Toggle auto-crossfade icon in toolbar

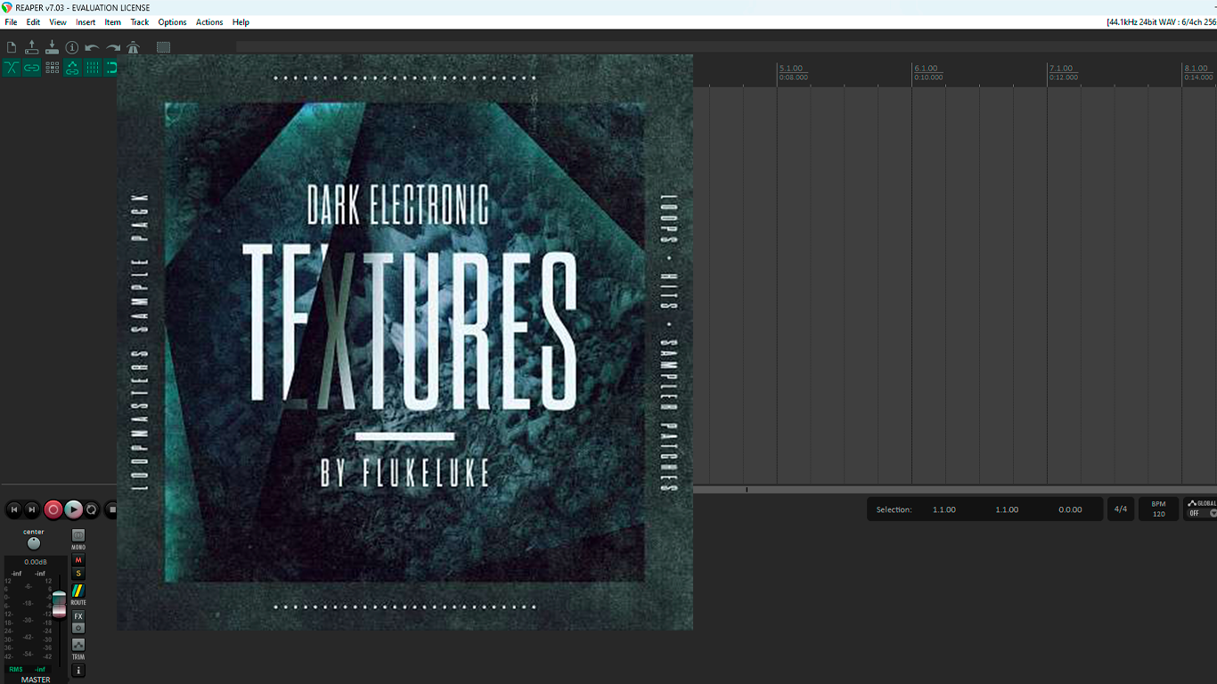click(12, 68)
